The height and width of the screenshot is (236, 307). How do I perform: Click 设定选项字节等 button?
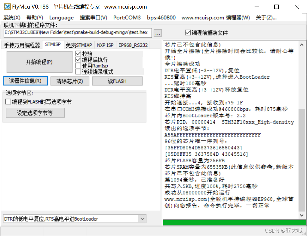35,113
